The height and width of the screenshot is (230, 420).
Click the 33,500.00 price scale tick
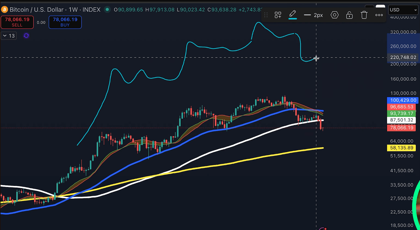click(x=402, y=185)
